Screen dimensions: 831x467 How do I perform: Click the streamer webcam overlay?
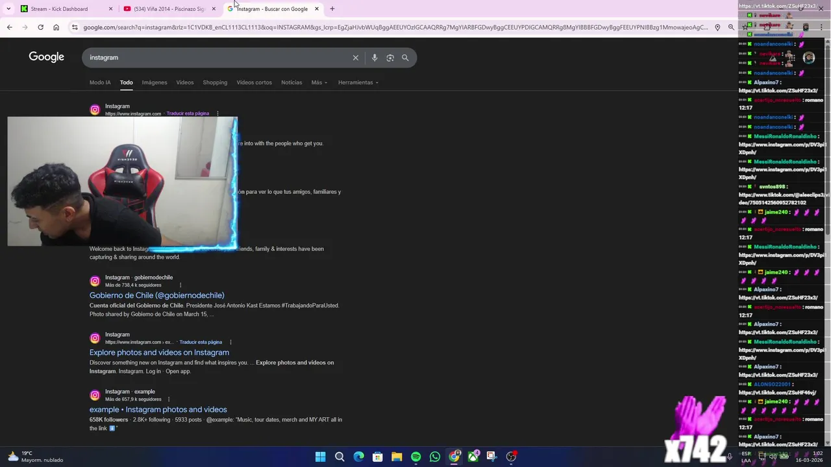tap(122, 182)
